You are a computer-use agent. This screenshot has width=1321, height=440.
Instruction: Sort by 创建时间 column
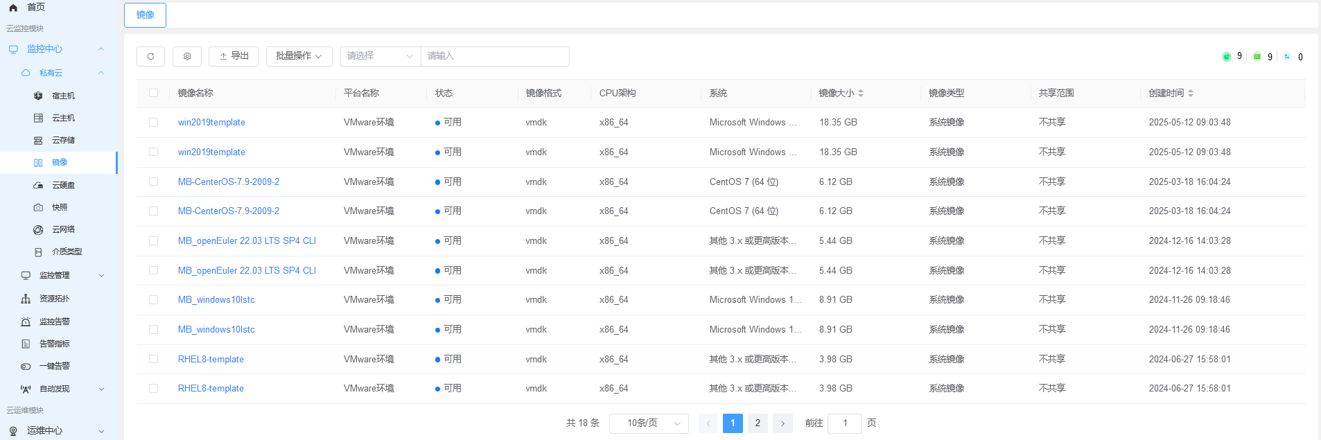click(1191, 93)
